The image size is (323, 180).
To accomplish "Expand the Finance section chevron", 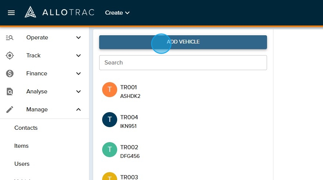I will click(x=78, y=73).
